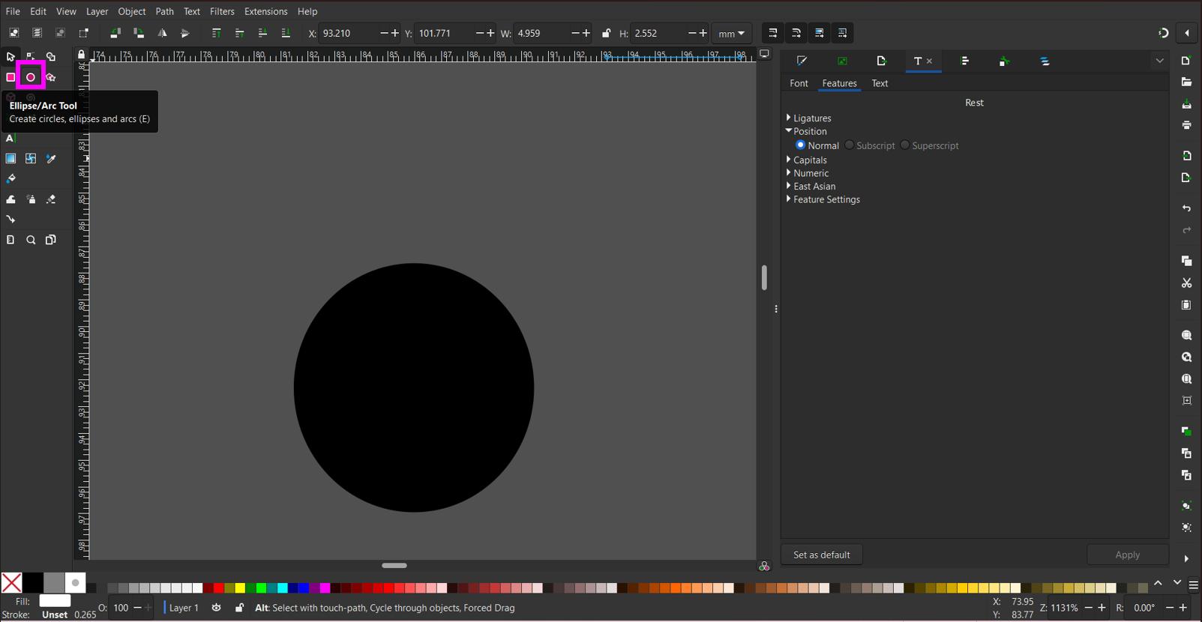Toggle scale stroke width with object
This screenshot has height=622, width=1202.
tap(772, 33)
